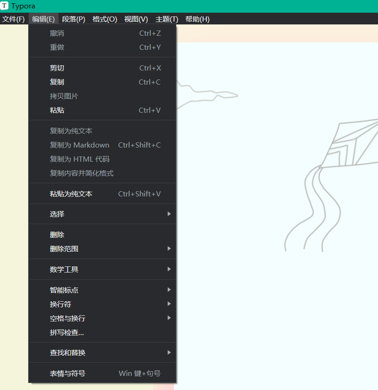Choose 删除 menu entry
Viewport: 378px width, 390px height.
point(102,234)
